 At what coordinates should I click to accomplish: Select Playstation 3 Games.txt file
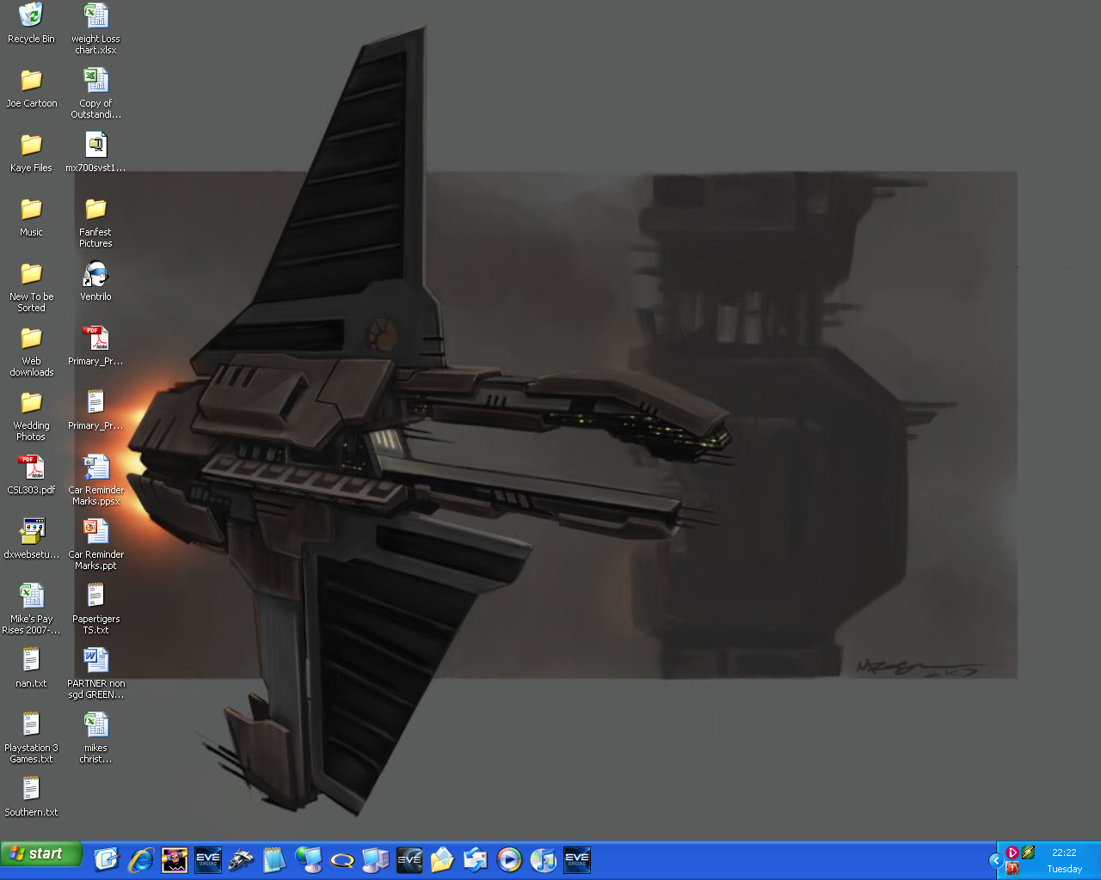click(x=31, y=737)
